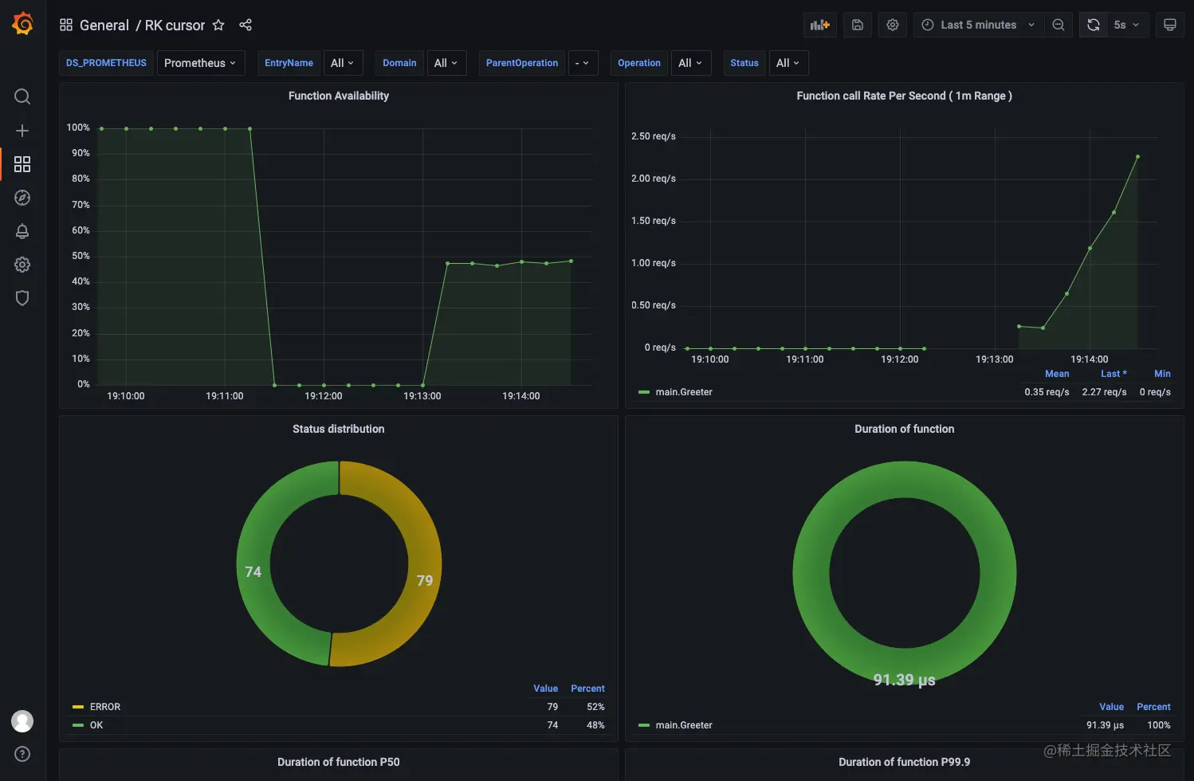The width and height of the screenshot is (1194, 781).
Task: Sort legend by Mean column header
Action: click(1057, 374)
